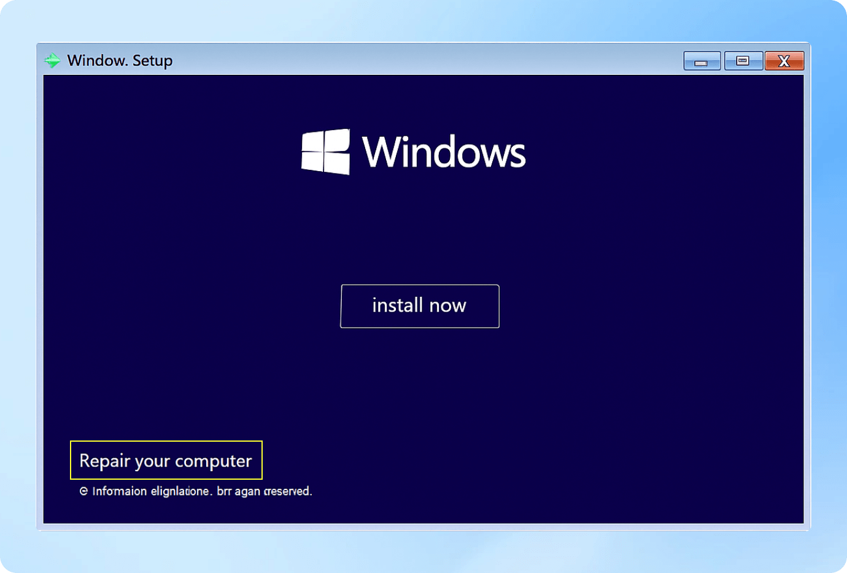Screen dimensions: 847x573
Task: Minimize the Window Setup dialog
Action: [x=702, y=61]
